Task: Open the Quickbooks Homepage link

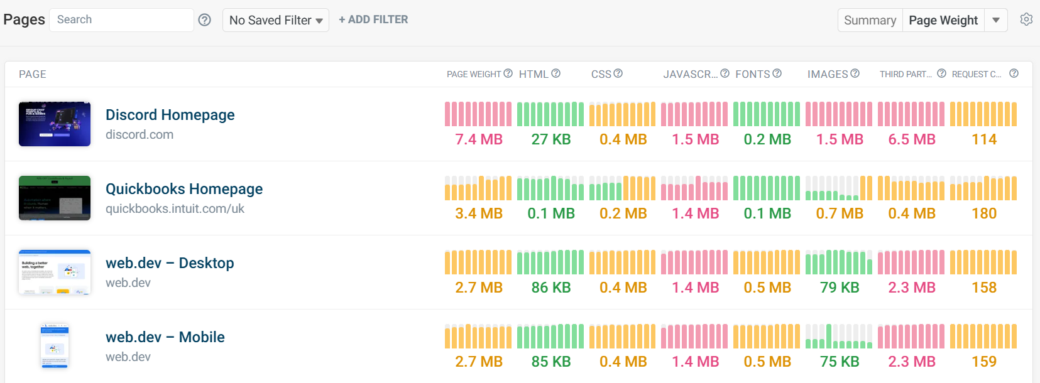Action: [184, 189]
